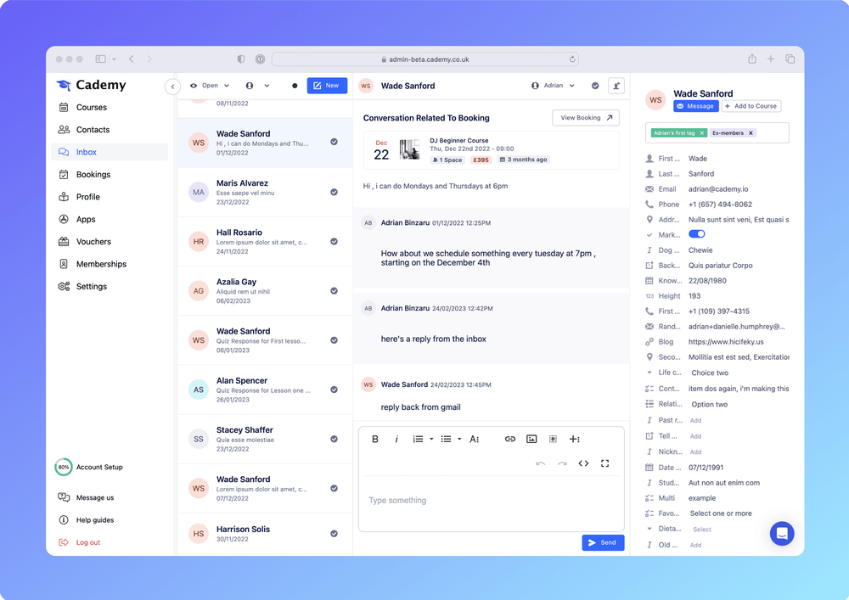Open the chat support bubble

782,533
